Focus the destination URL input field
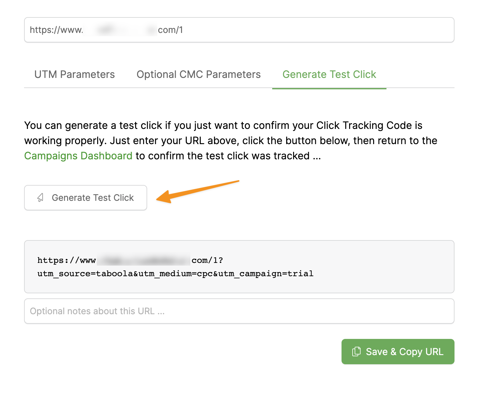483x420 pixels. point(285,30)
